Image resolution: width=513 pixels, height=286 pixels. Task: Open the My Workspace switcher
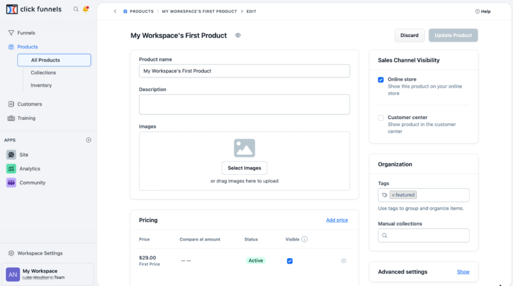[x=47, y=274]
